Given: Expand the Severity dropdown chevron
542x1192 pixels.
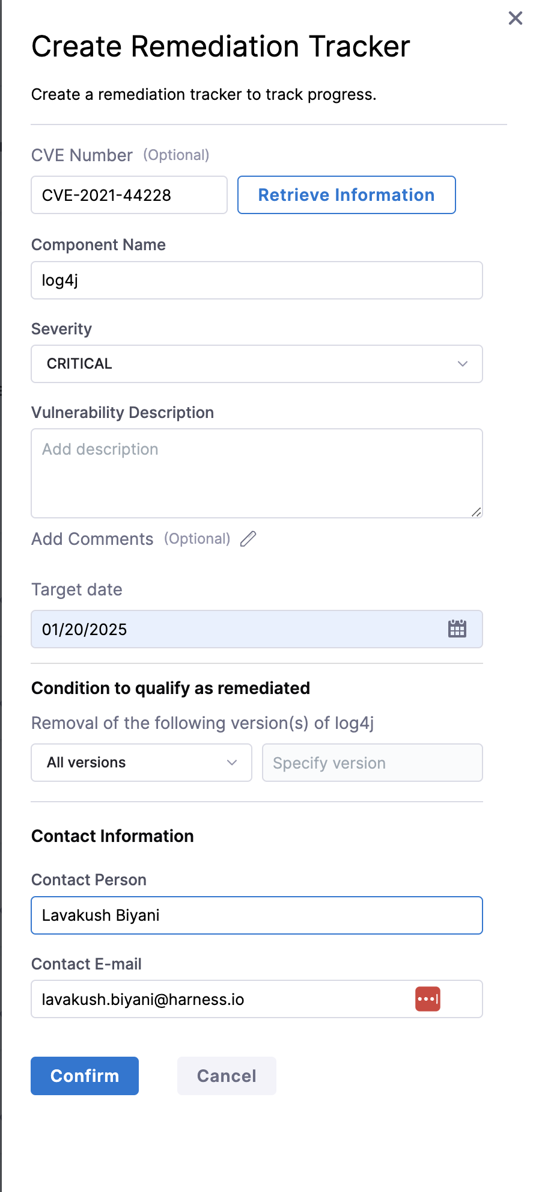Looking at the screenshot, I should (462, 364).
